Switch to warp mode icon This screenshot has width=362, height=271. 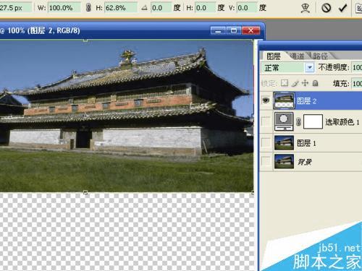(306, 8)
